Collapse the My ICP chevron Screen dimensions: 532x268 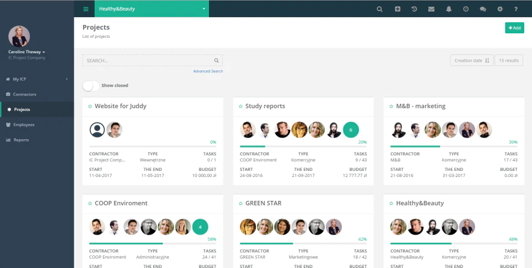point(66,79)
